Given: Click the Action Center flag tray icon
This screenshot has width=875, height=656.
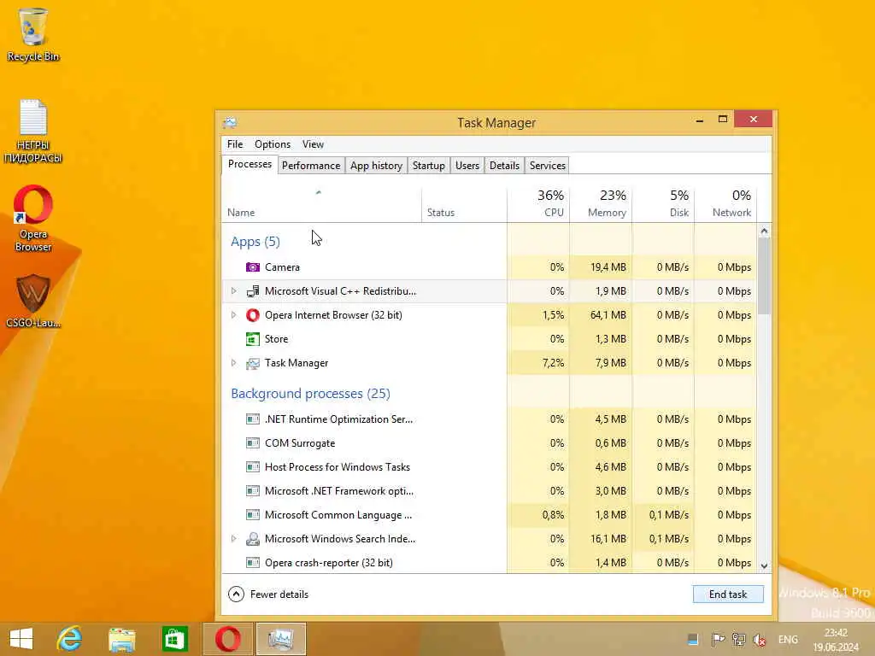Looking at the screenshot, I should (718, 640).
